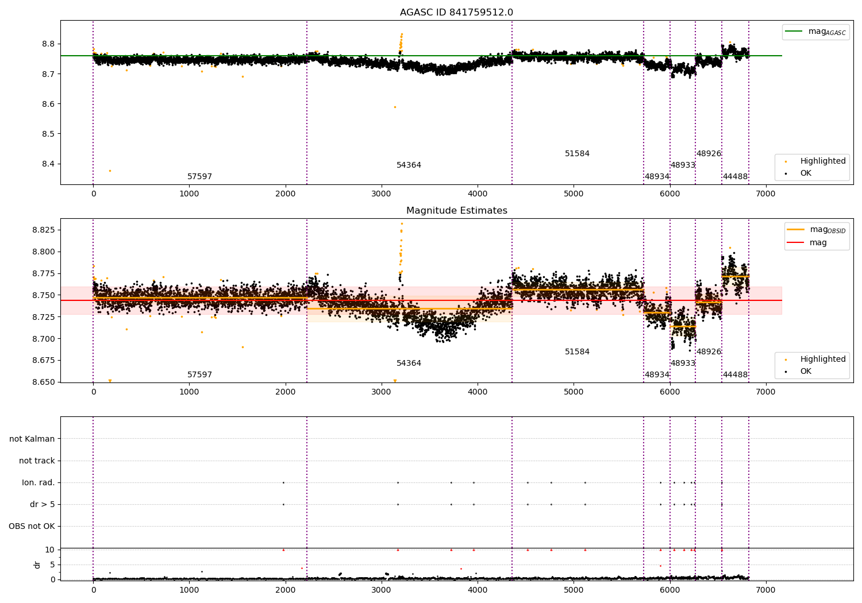Image resolution: width=862 pixels, height=603 pixels.
Task: Click the 8.700 y-axis tick label
Action: (44, 339)
